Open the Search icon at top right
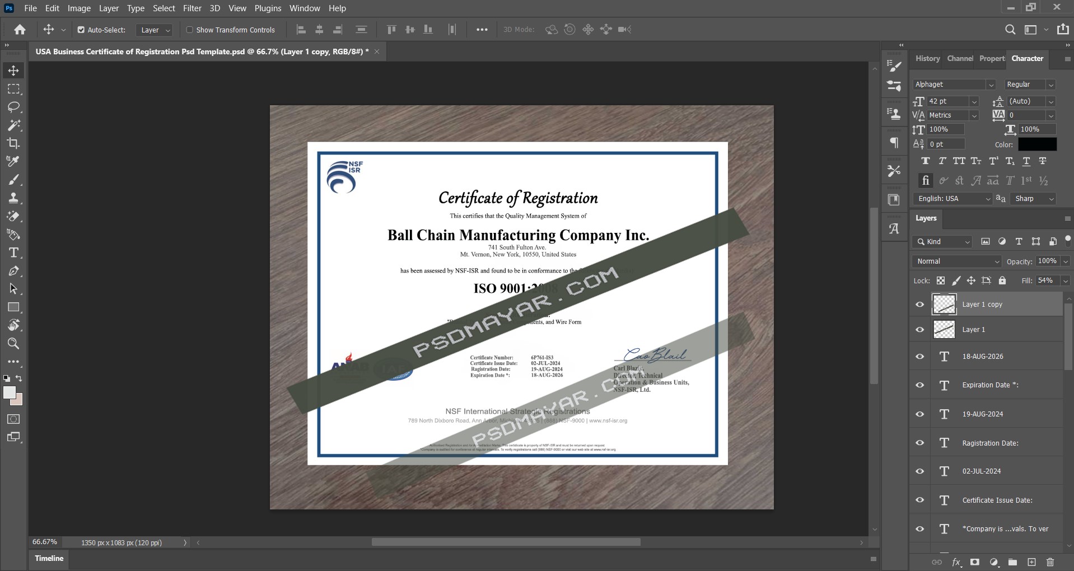The width and height of the screenshot is (1074, 571). [x=1010, y=30]
